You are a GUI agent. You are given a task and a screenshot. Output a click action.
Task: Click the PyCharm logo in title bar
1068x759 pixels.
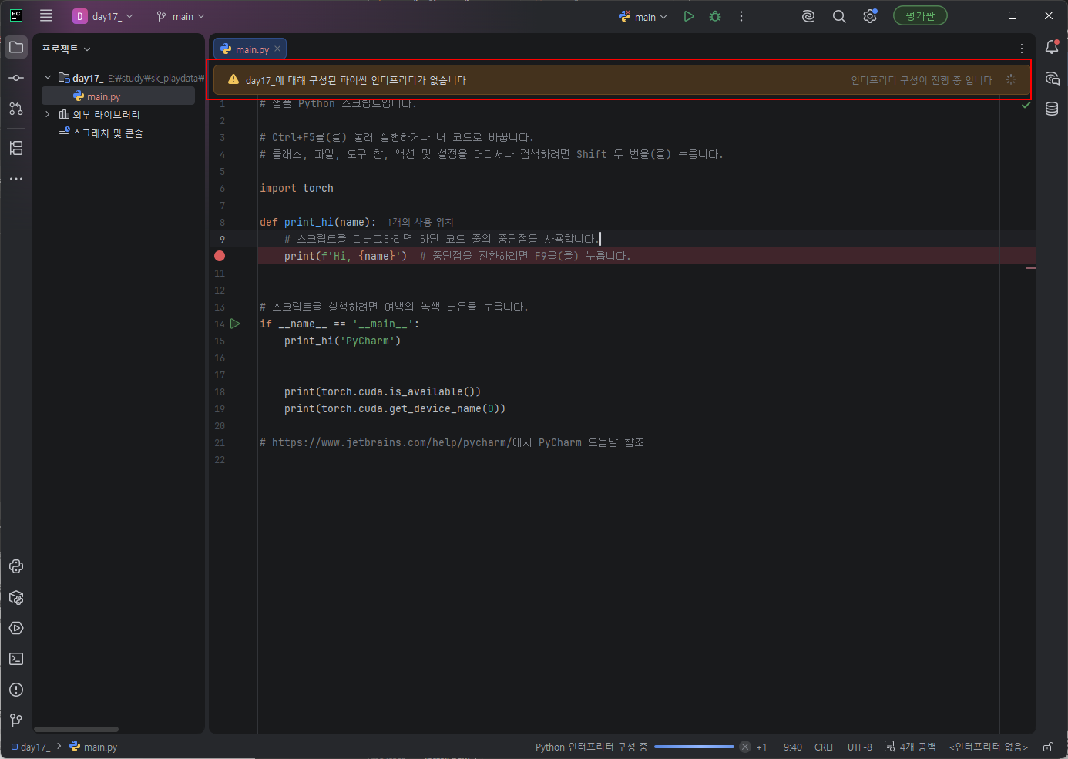click(x=16, y=15)
